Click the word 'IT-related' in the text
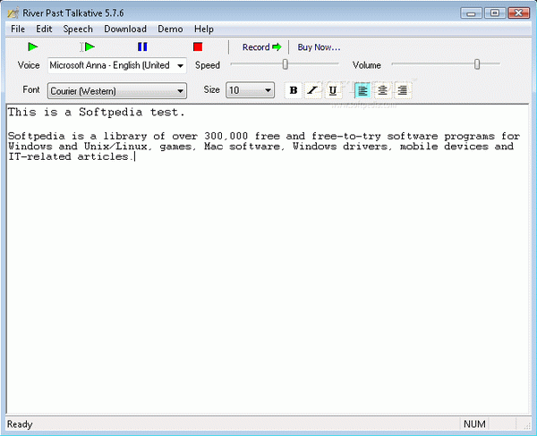The width and height of the screenshot is (537, 436). pyautogui.click(x=39, y=156)
